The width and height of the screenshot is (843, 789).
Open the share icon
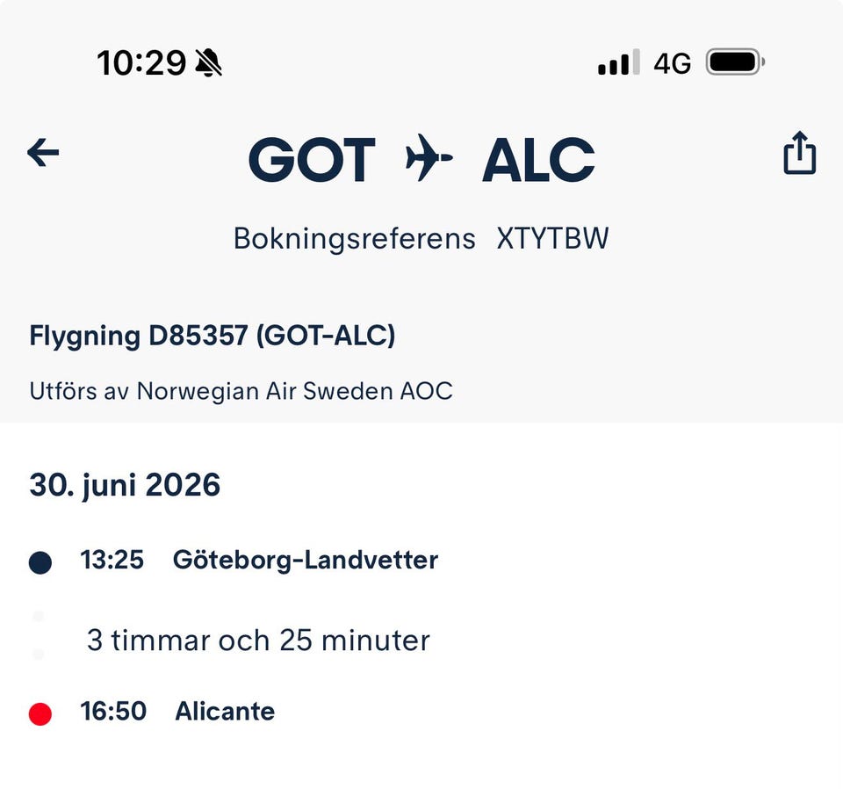pos(800,153)
